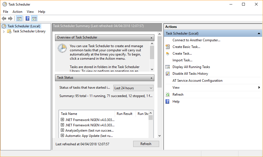Click Import Task... action
The height and width of the screenshot is (157, 263).
182,60
